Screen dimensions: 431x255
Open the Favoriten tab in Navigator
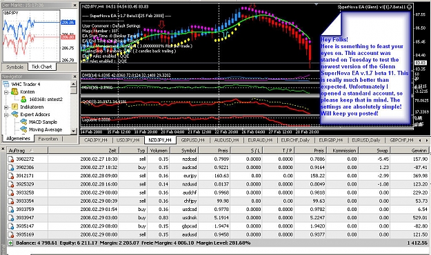click(x=48, y=139)
